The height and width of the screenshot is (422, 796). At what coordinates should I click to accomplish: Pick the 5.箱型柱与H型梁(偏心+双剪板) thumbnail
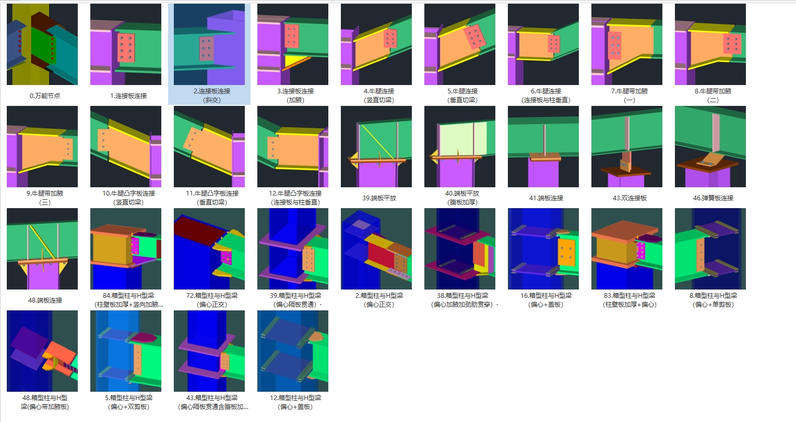point(126,351)
